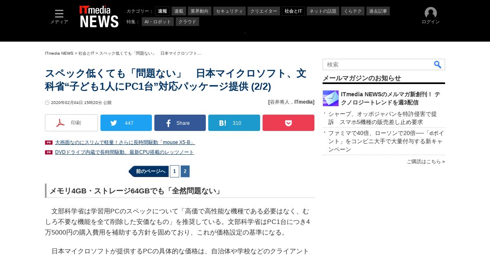Viewport: 490px width, 257px height.
Task: Click the メールマガジンのお知らせ heading
Action: click(x=362, y=78)
